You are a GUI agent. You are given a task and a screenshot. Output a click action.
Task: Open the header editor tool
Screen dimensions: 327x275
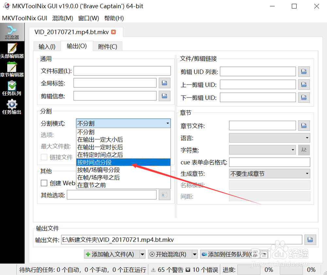pos(12,51)
